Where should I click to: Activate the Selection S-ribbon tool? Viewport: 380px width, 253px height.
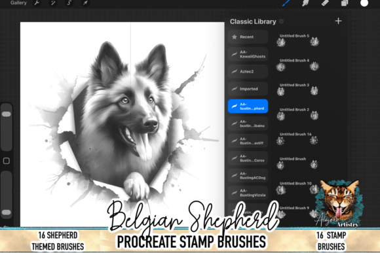69,3
